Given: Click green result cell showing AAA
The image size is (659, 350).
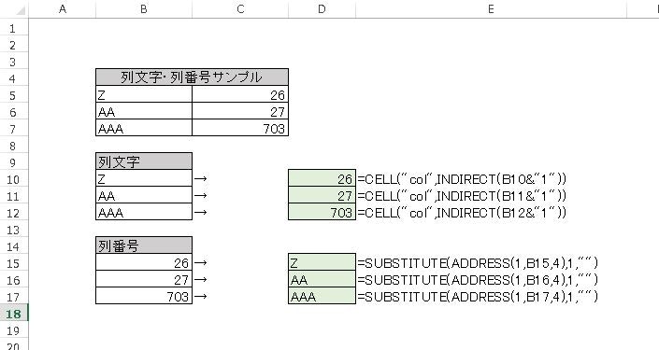Looking at the screenshot, I should pos(322,296).
